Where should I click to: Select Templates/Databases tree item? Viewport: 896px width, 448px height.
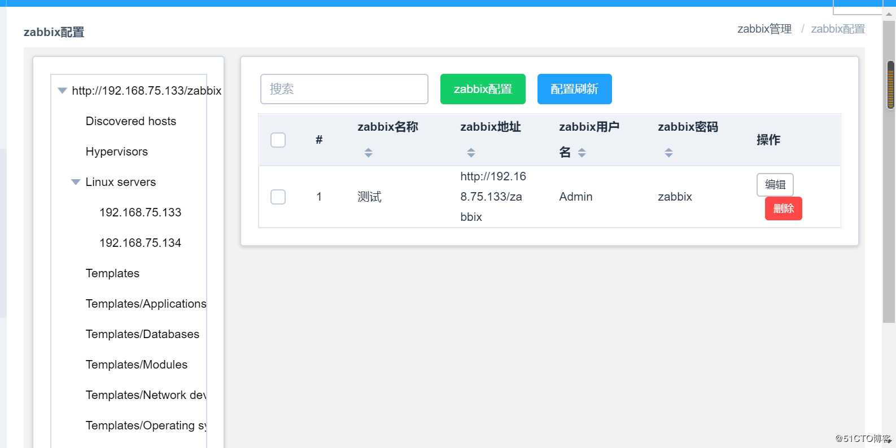pyautogui.click(x=142, y=334)
